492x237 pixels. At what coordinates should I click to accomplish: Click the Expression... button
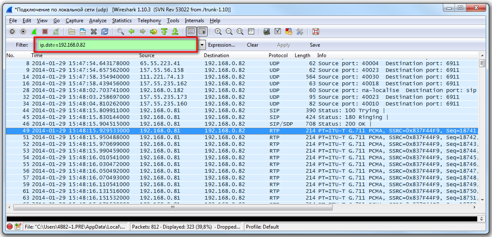(222, 45)
